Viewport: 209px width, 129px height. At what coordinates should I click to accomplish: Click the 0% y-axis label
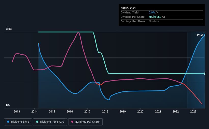[8, 105]
